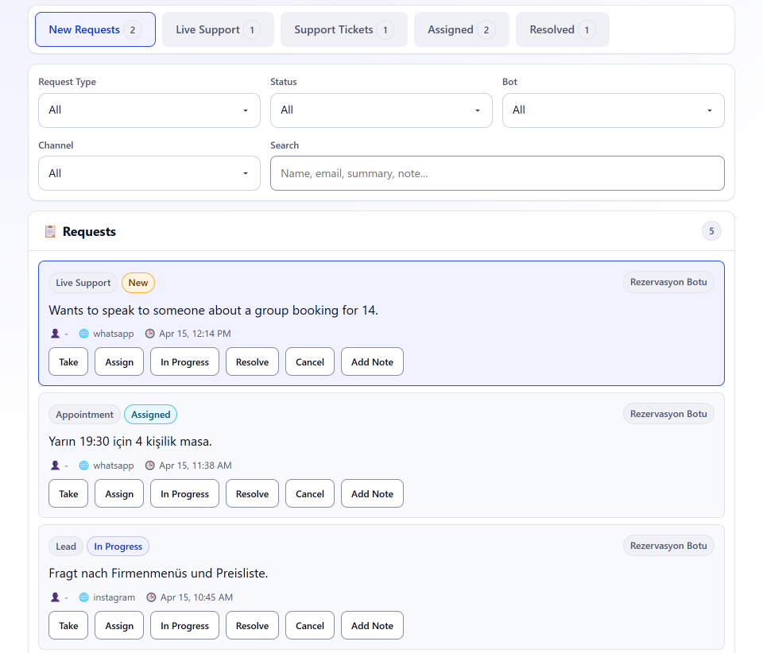This screenshot has width=763, height=653.
Task: Click clock icon next to Apr 15, 12:14 PM
Action: pos(150,334)
